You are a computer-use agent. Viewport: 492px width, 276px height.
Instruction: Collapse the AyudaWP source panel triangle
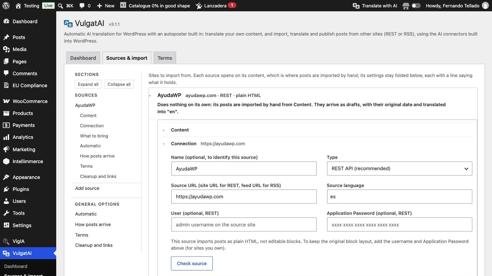[x=150, y=96]
